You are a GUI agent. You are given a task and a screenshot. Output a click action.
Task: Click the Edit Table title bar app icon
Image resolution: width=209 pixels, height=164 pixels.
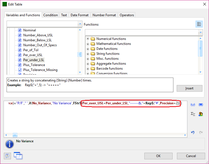5,4
